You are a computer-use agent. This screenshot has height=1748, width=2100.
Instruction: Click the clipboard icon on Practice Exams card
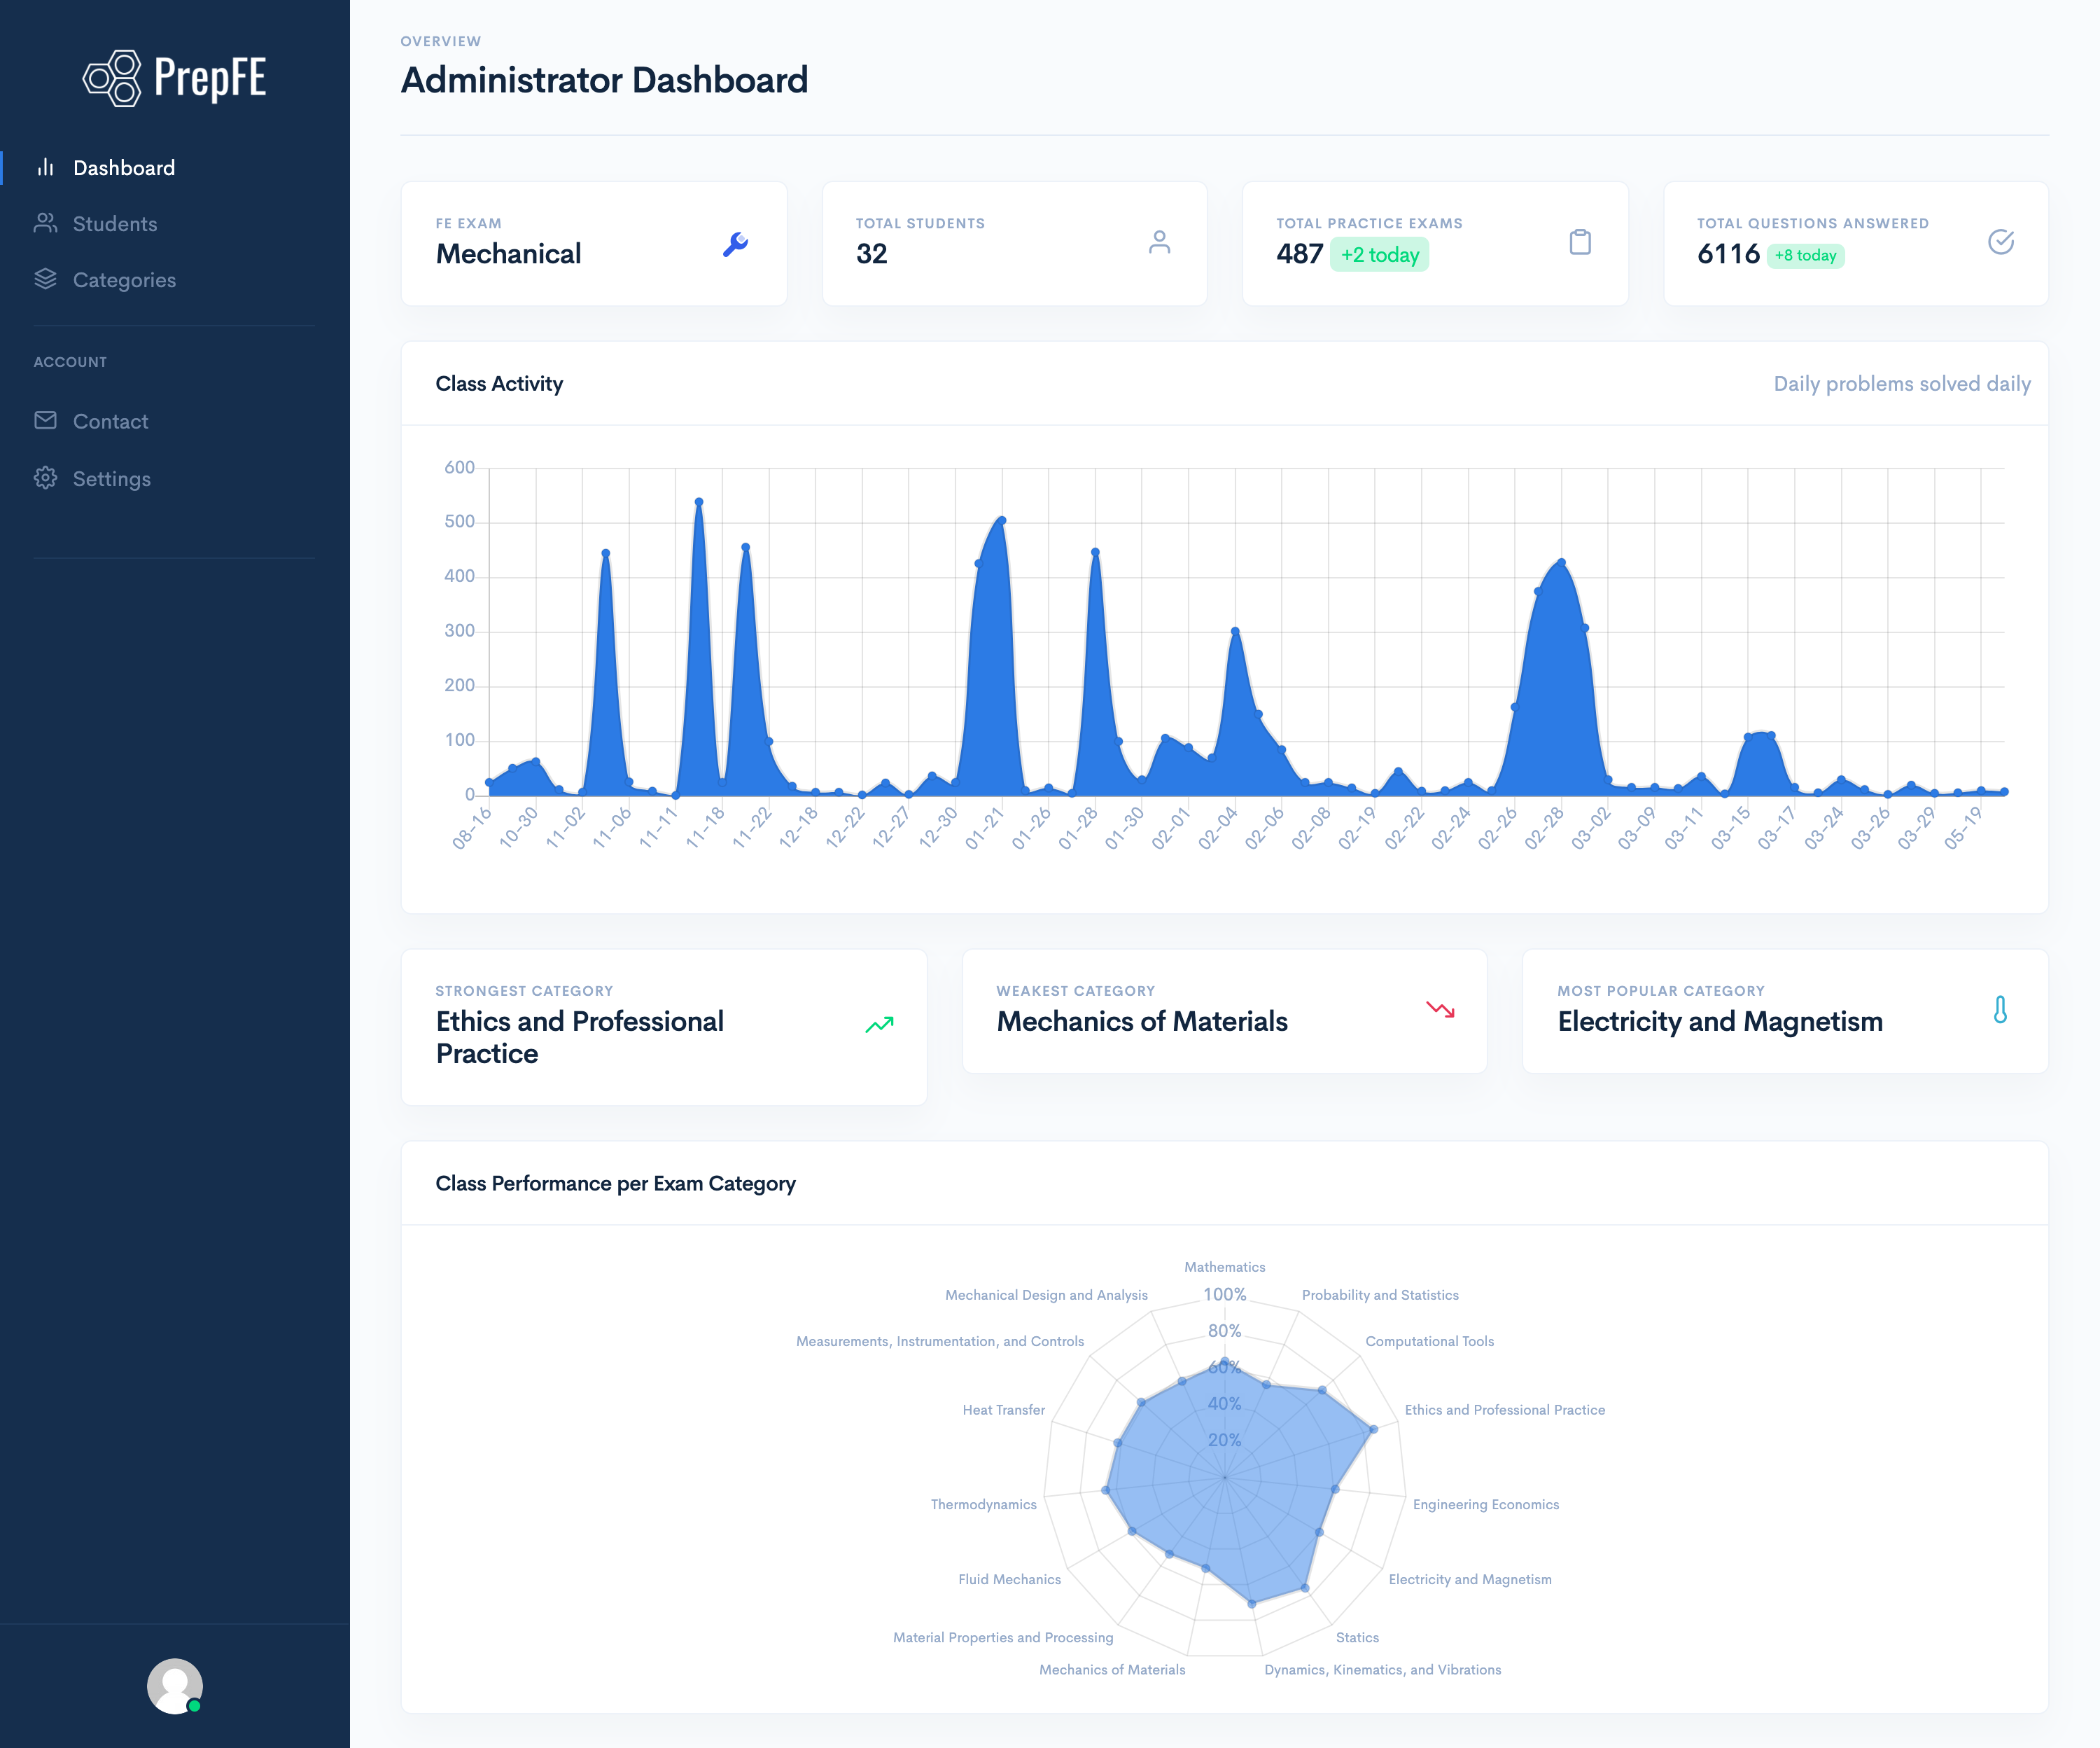1580,242
